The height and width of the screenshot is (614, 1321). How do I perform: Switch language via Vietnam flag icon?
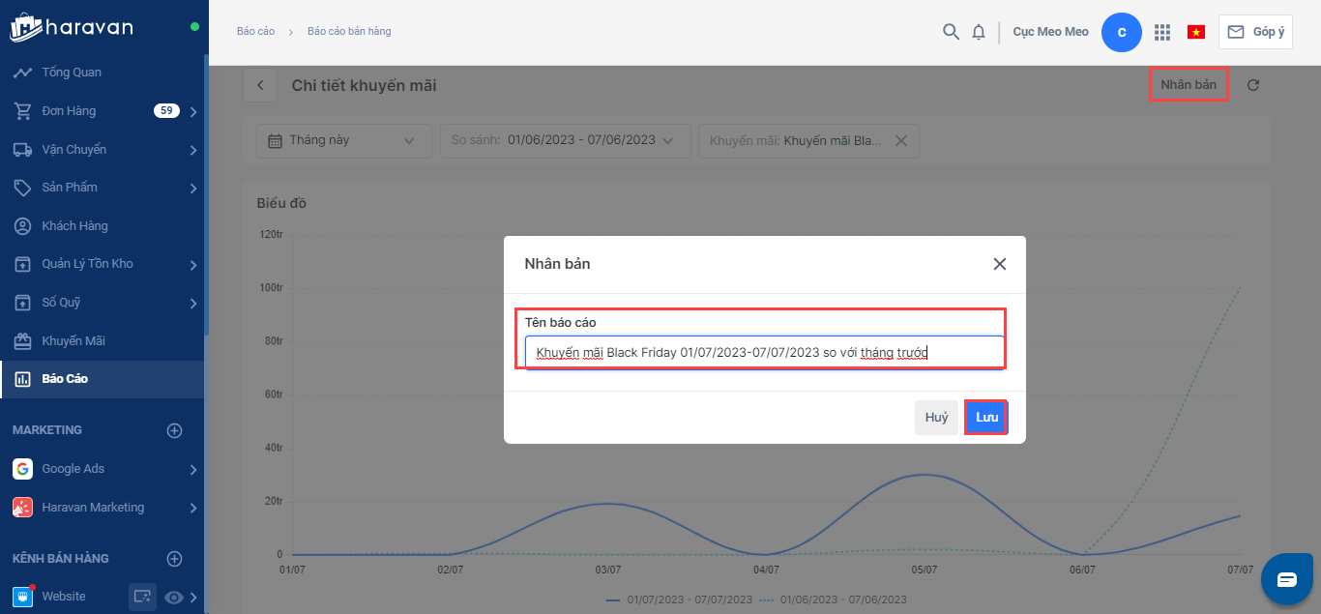point(1196,32)
